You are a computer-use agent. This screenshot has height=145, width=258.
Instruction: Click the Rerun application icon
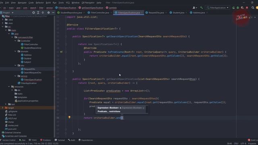click(x=233, y=8)
